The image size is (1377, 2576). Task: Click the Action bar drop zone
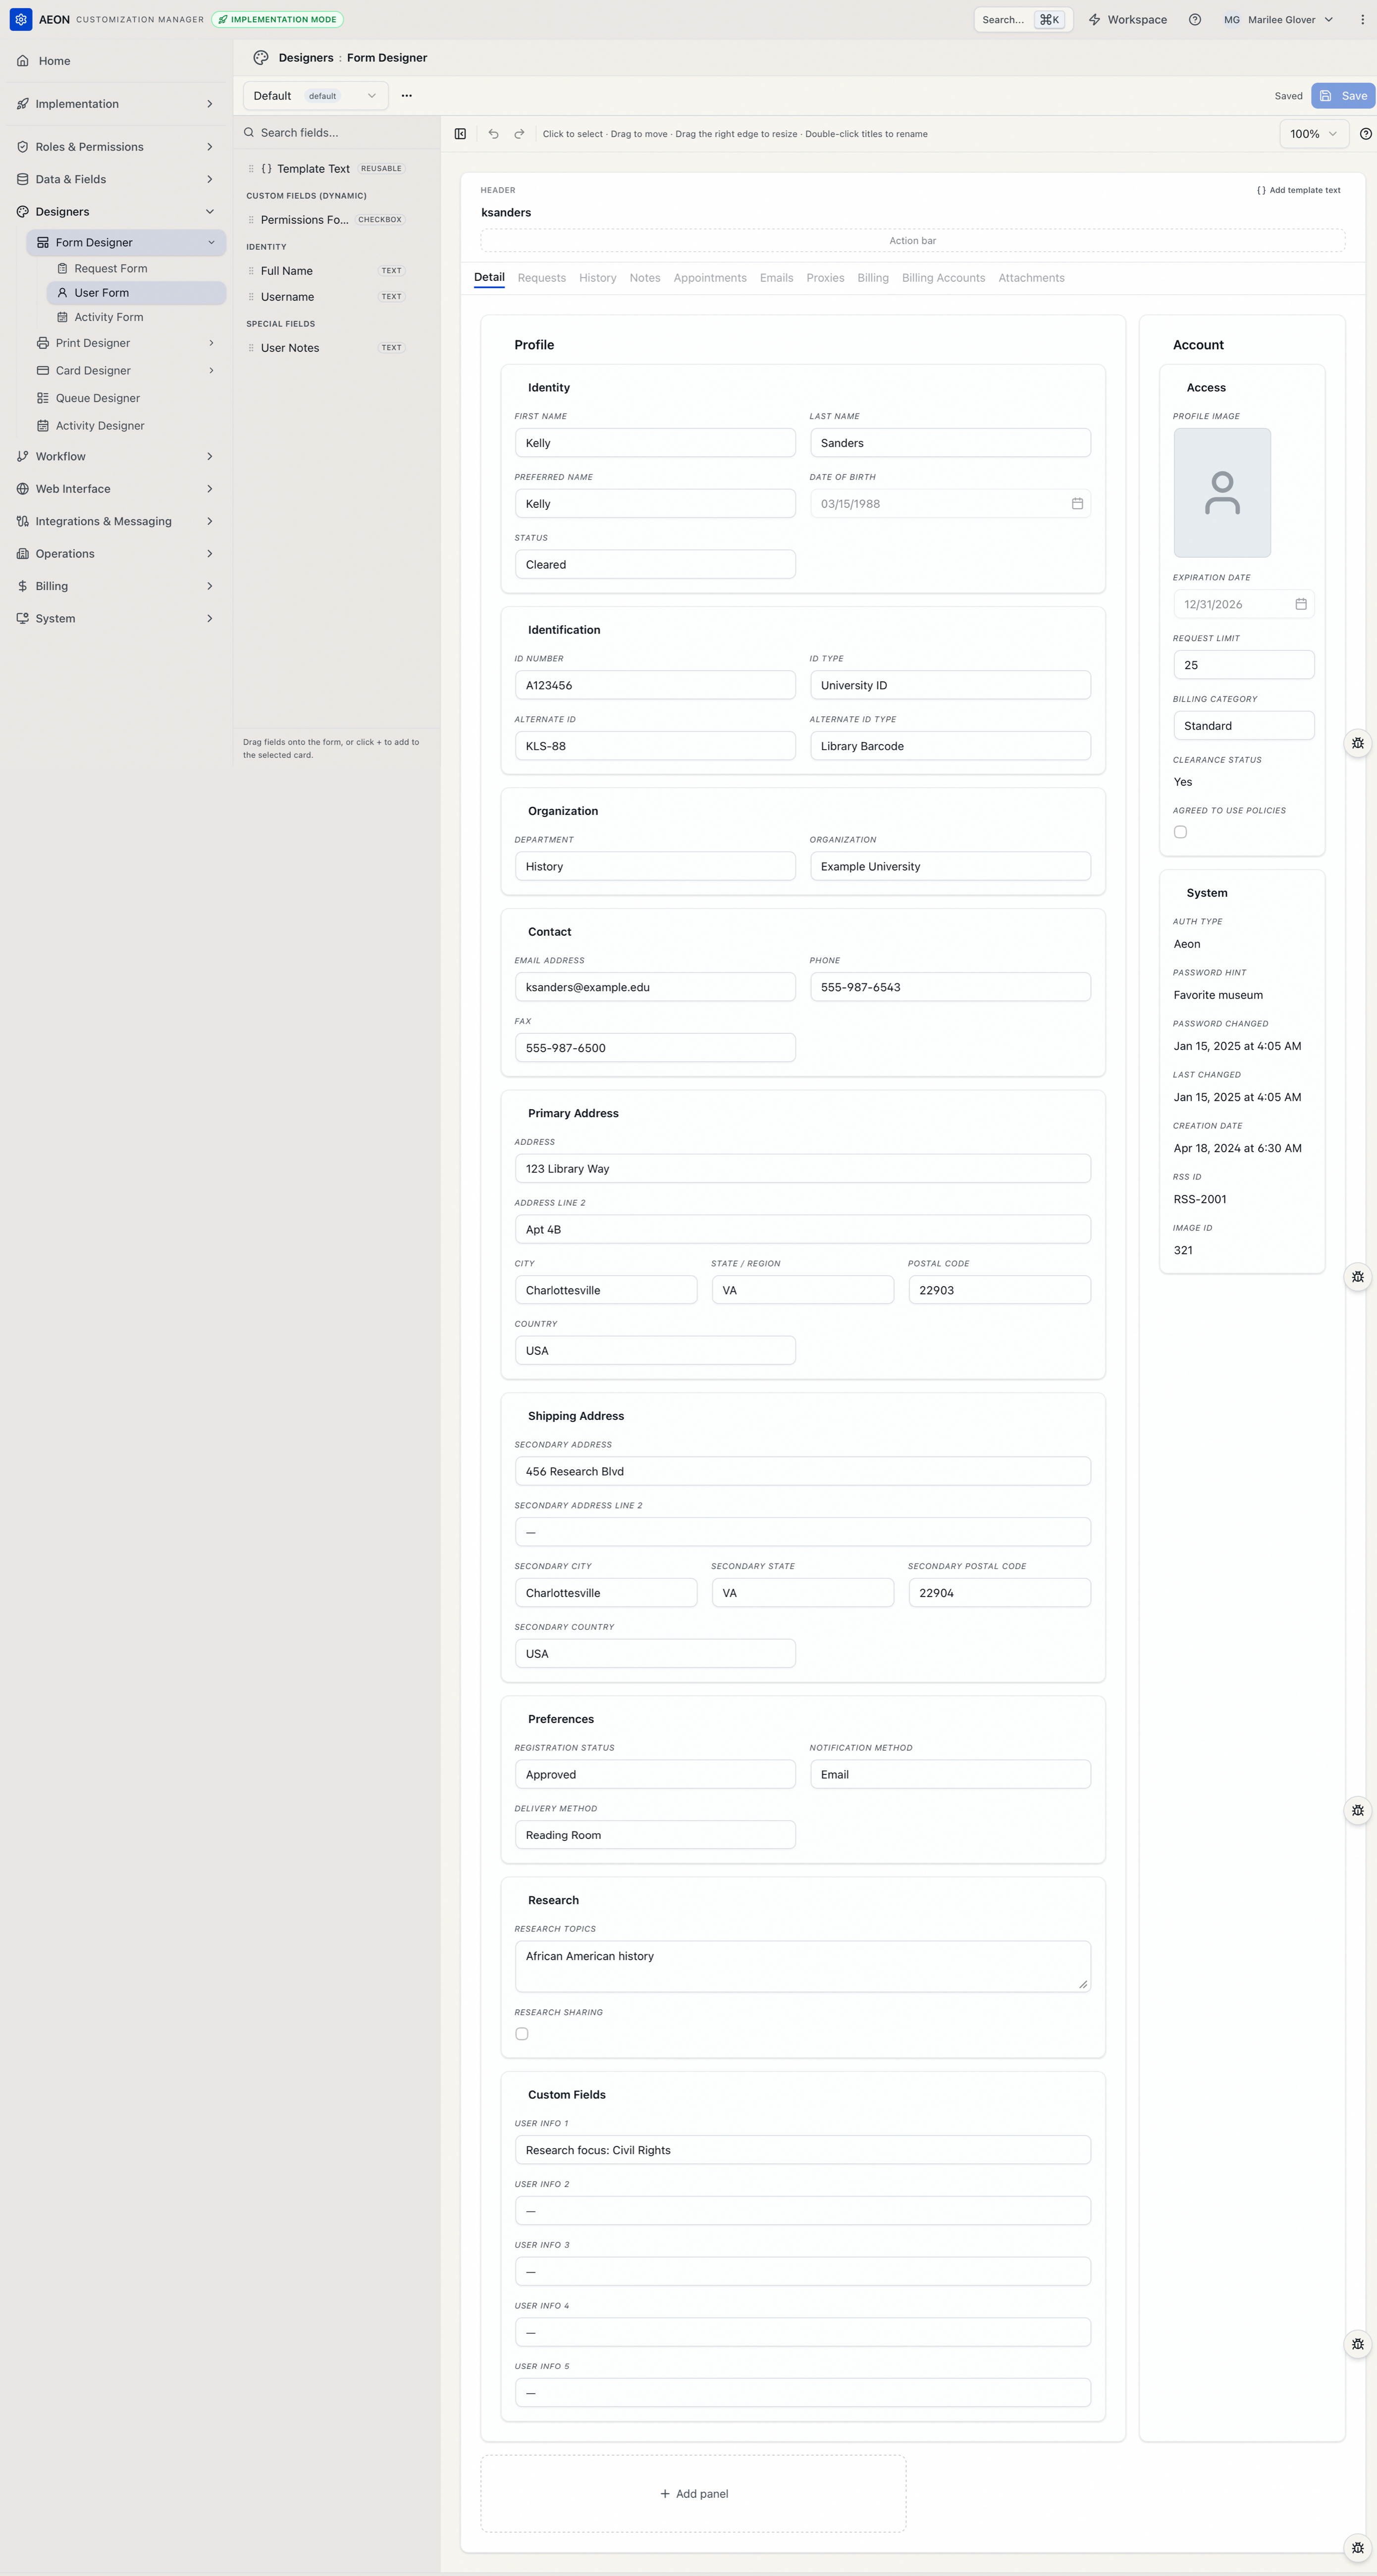[x=912, y=241]
